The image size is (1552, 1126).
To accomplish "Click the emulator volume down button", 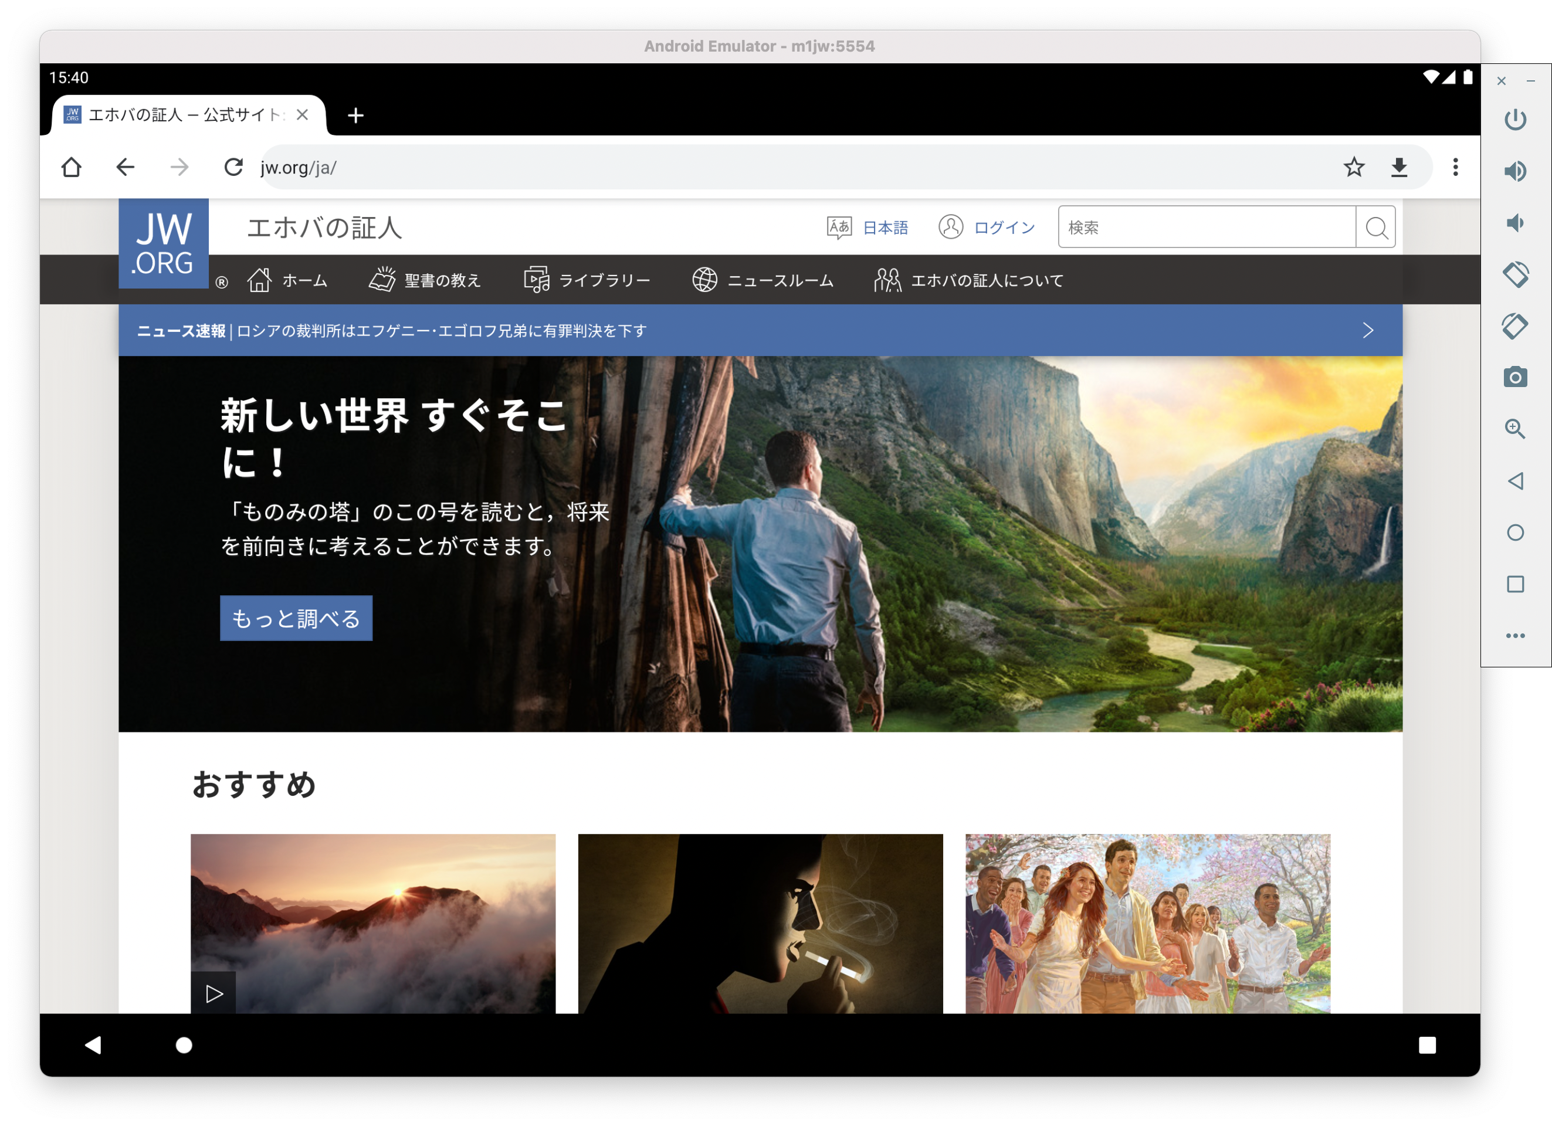I will (x=1515, y=222).
